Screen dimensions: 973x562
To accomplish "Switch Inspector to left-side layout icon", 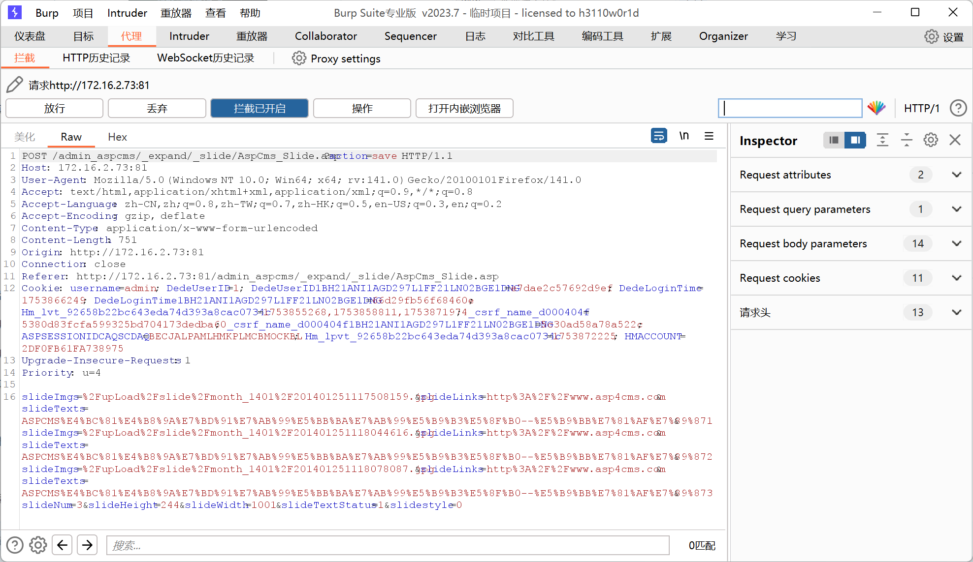I will tap(834, 140).
